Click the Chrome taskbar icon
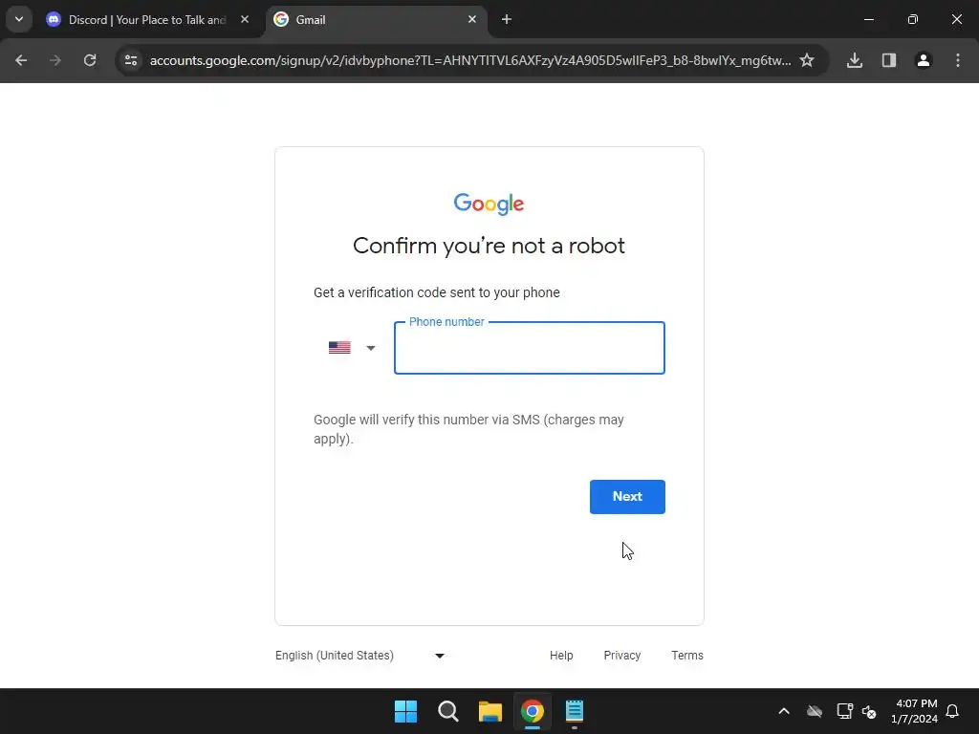This screenshot has height=734, width=979. (x=533, y=711)
